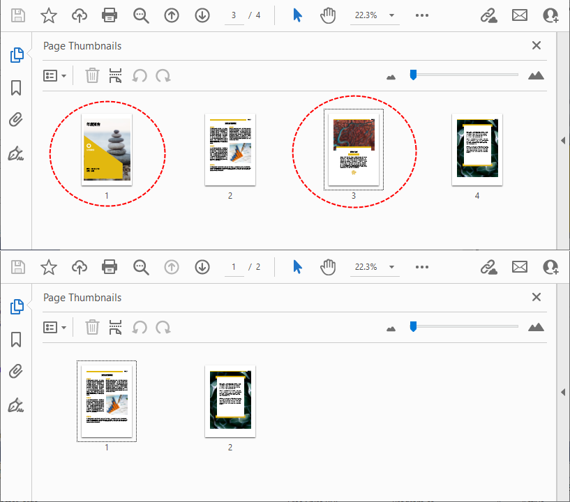Adjust thumbnail size slider in upper panel
The height and width of the screenshot is (502, 570).
[413, 75]
